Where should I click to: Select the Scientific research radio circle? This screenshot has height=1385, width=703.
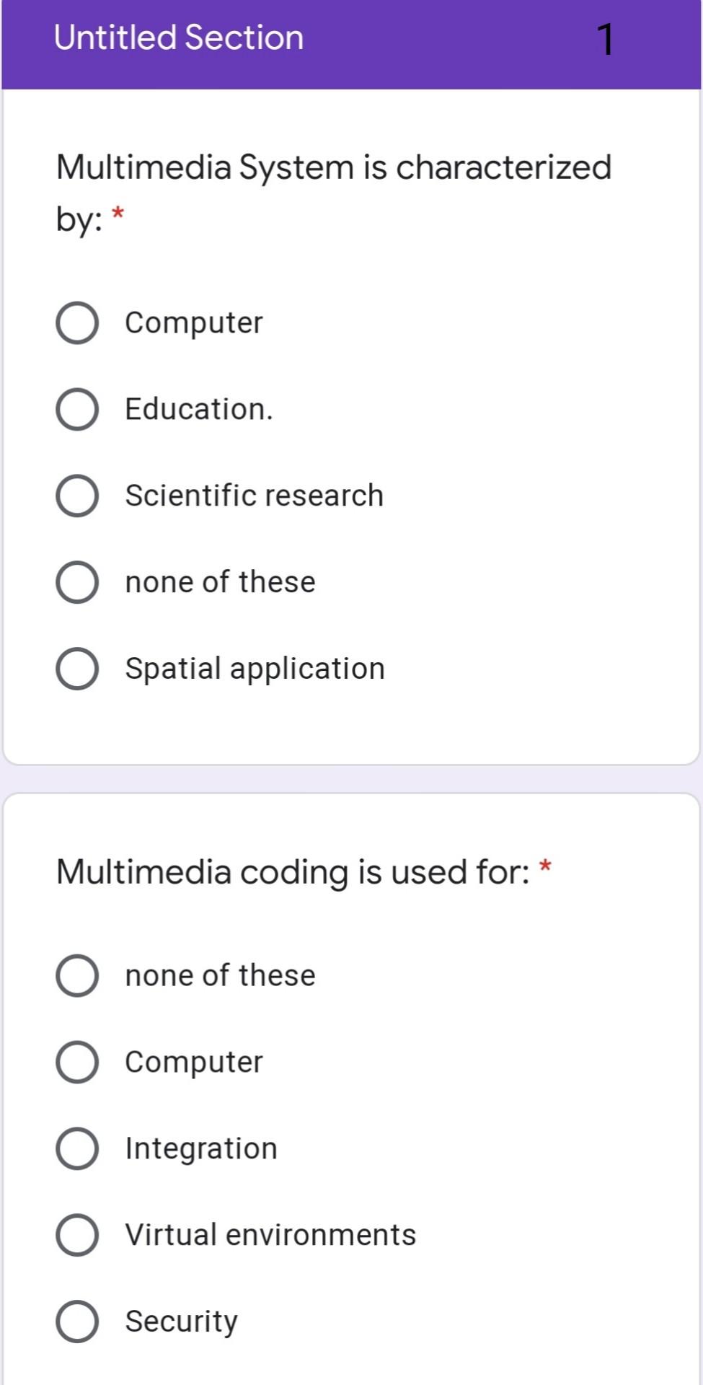click(77, 496)
